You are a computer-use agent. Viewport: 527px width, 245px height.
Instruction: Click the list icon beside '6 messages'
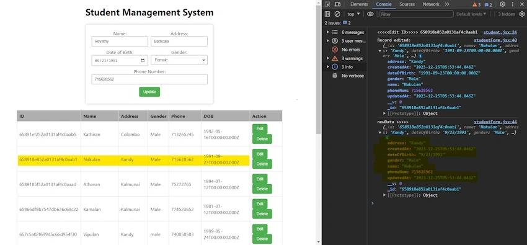tap(335, 32)
